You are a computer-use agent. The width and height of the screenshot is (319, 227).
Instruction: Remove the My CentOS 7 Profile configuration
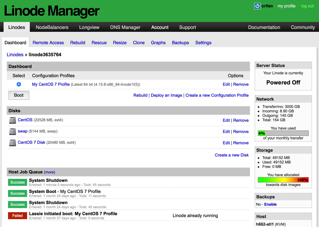tap(241, 84)
